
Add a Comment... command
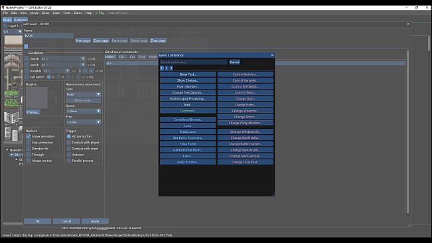[x=188, y=111]
